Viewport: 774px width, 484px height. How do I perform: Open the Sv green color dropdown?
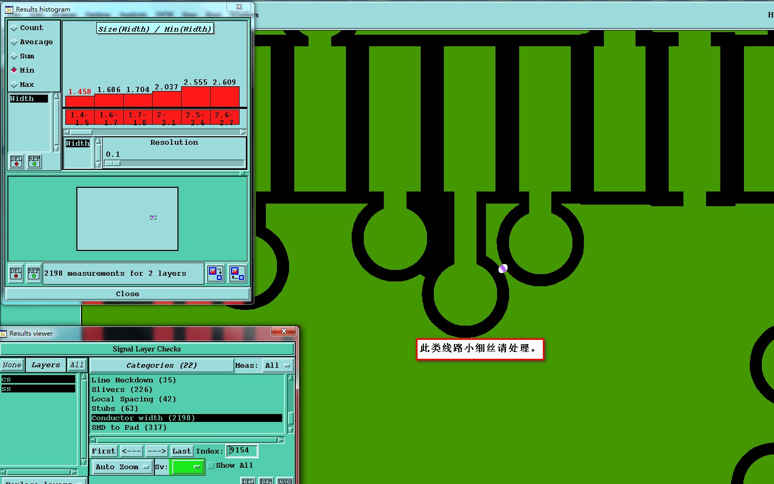click(188, 467)
